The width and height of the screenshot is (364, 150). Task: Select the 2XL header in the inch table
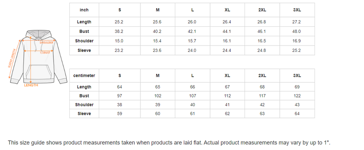pyautogui.click(x=262, y=10)
